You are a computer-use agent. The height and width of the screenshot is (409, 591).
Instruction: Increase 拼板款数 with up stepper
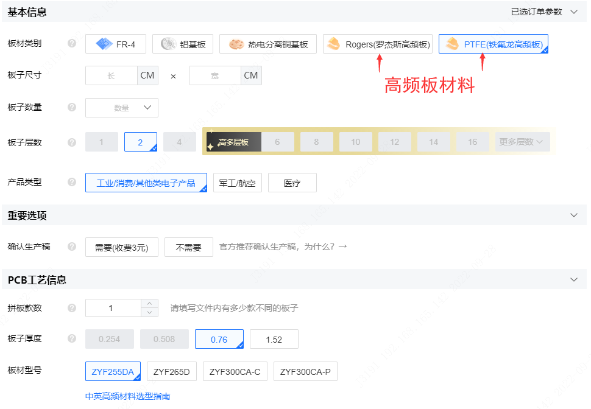pos(150,304)
